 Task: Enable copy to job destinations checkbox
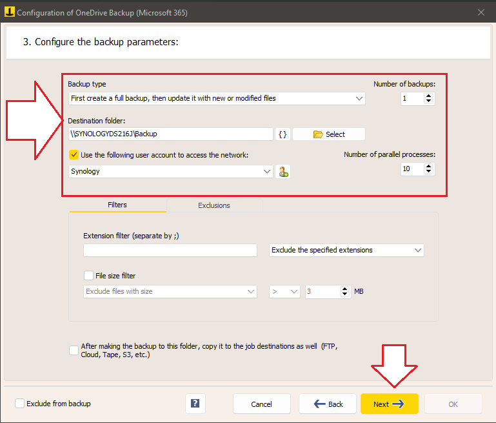tap(74, 351)
